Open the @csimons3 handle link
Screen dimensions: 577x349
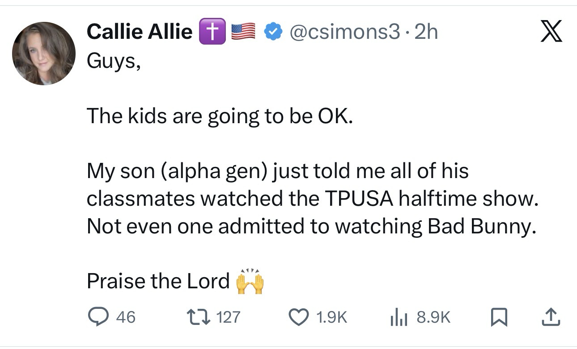[x=344, y=32]
